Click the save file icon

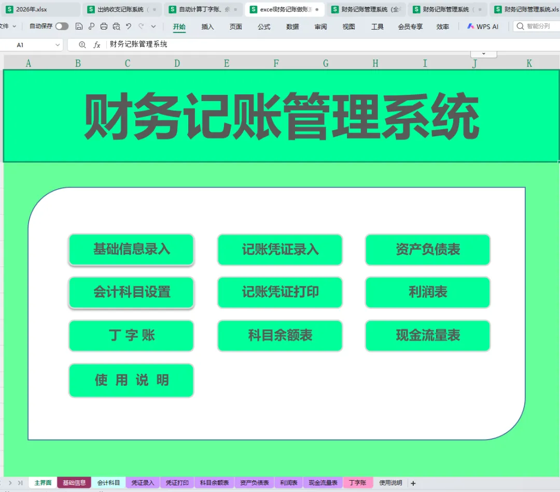pos(79,26)
